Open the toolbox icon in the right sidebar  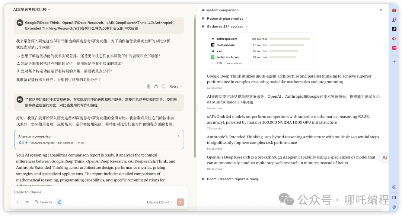(394, 10)
